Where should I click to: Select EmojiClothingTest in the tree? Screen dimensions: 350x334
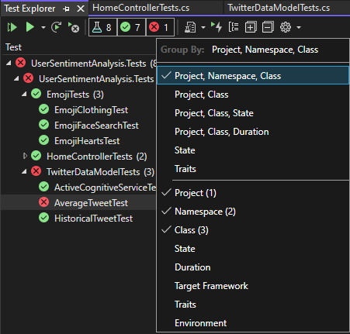point(91,110)
